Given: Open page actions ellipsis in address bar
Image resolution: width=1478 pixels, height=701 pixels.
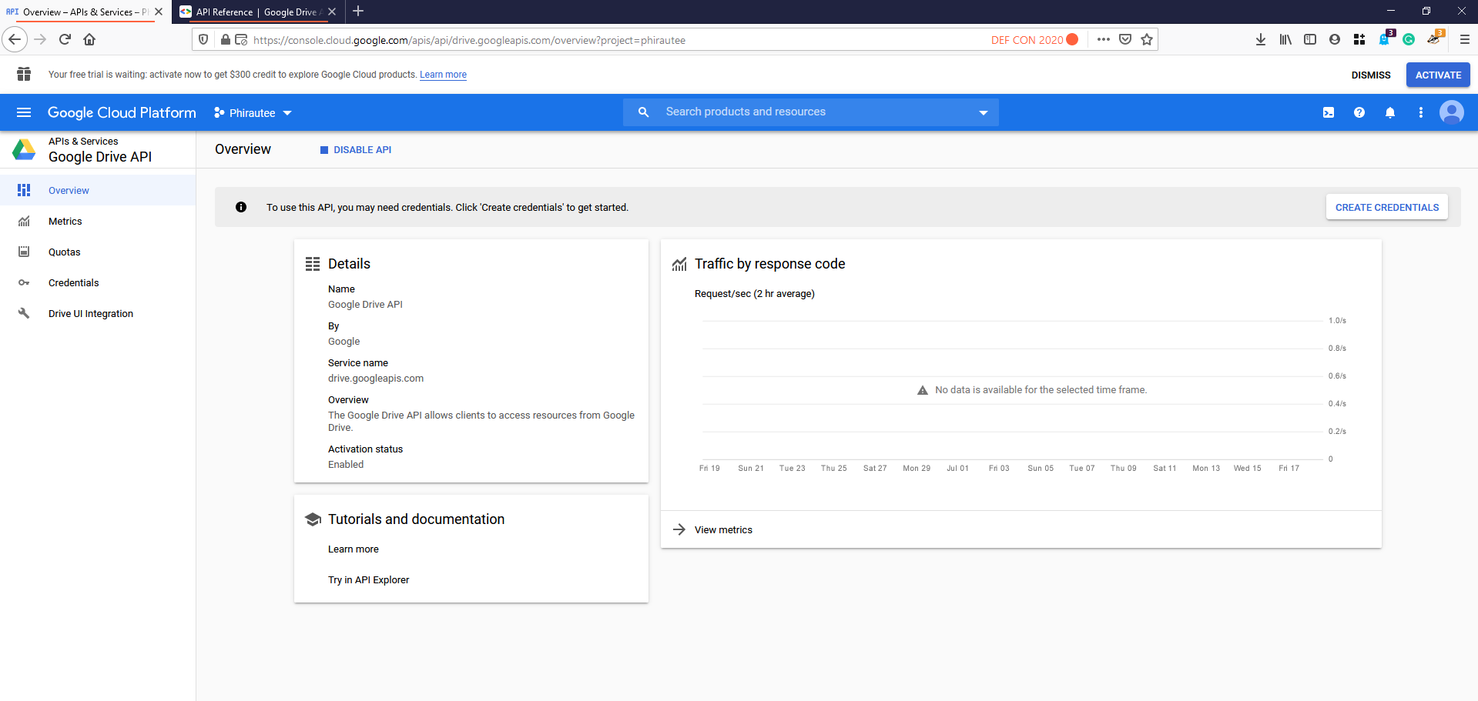Looking at the screenshot, I should (1104, 39).
